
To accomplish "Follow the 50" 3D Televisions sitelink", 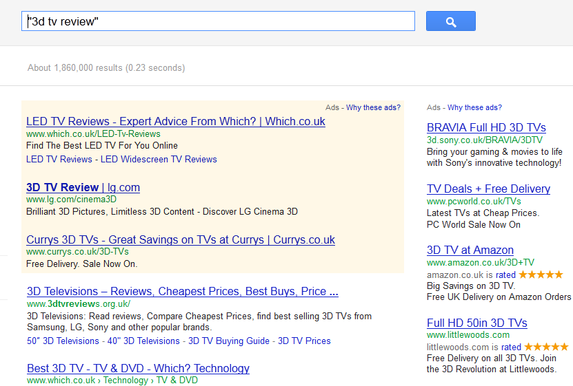I will coord(63,341).
